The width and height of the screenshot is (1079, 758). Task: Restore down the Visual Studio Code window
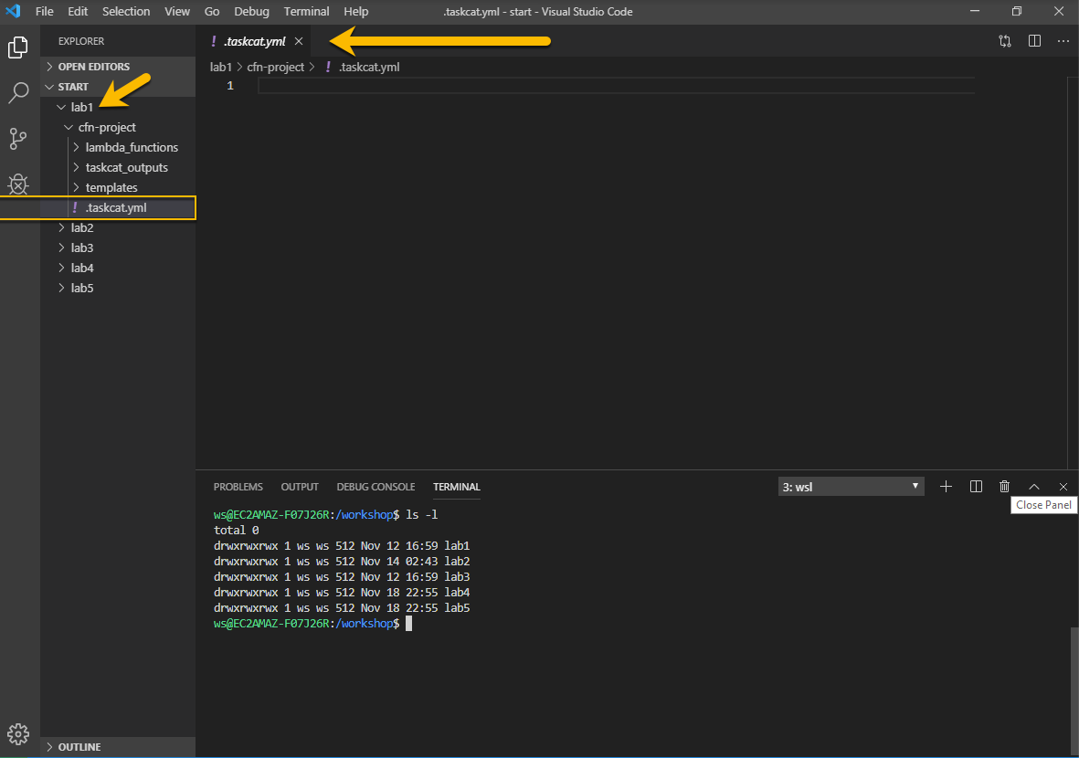pos(1016,12)
